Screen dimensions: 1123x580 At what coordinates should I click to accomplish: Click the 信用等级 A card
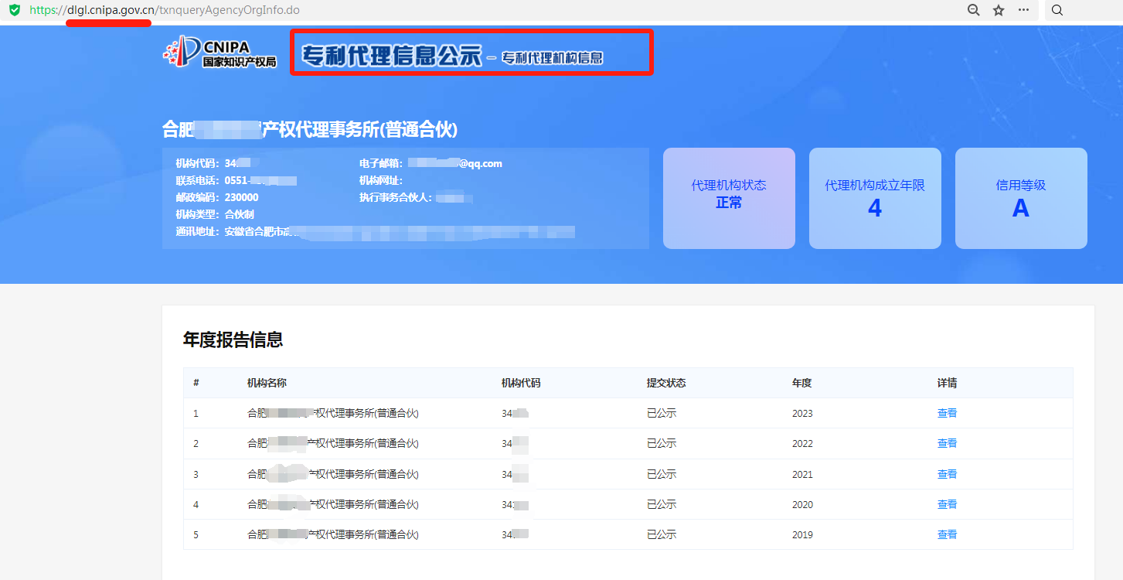click(x=1021, y=198)
